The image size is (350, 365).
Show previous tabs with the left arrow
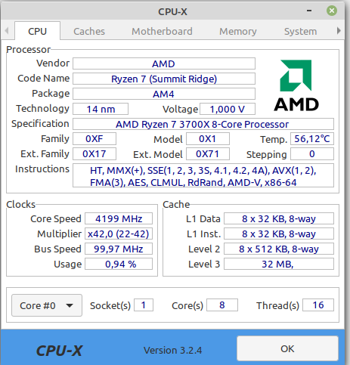7,31
